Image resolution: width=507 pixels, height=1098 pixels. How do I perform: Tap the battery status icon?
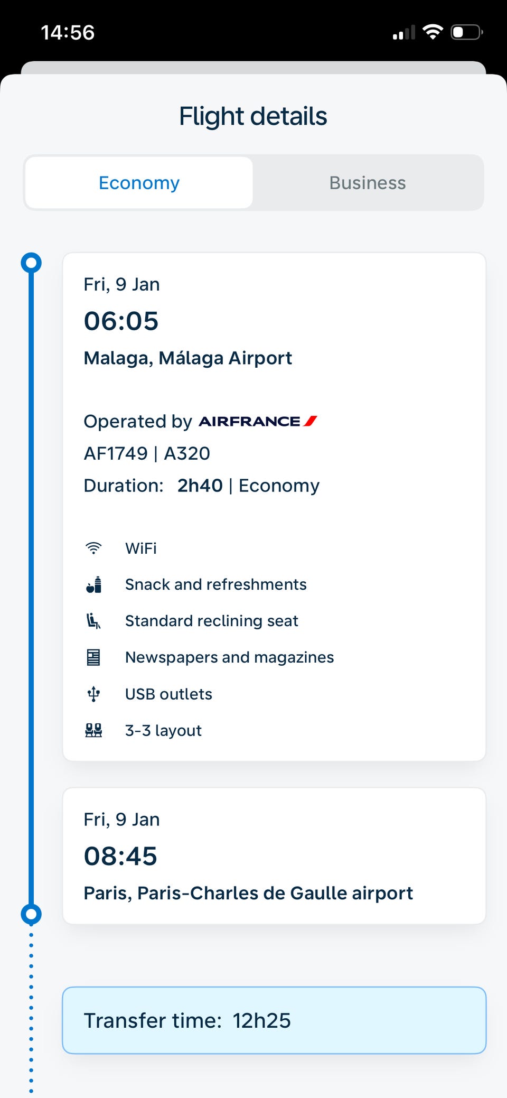point(466,32)
